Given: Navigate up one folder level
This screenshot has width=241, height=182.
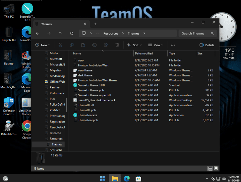Looking at the screenshot, I should point(60,33).
